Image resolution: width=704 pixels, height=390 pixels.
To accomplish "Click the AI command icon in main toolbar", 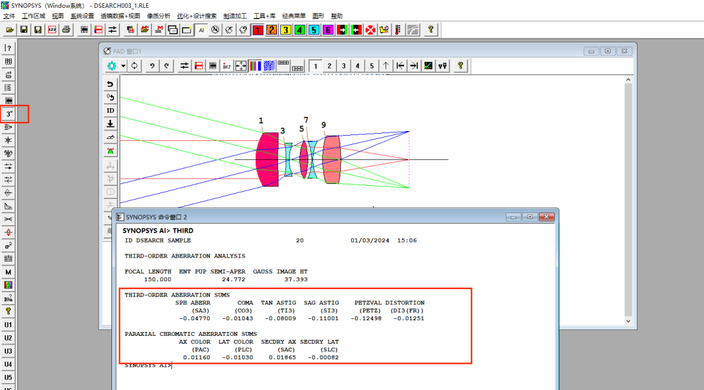I will 201,29.
